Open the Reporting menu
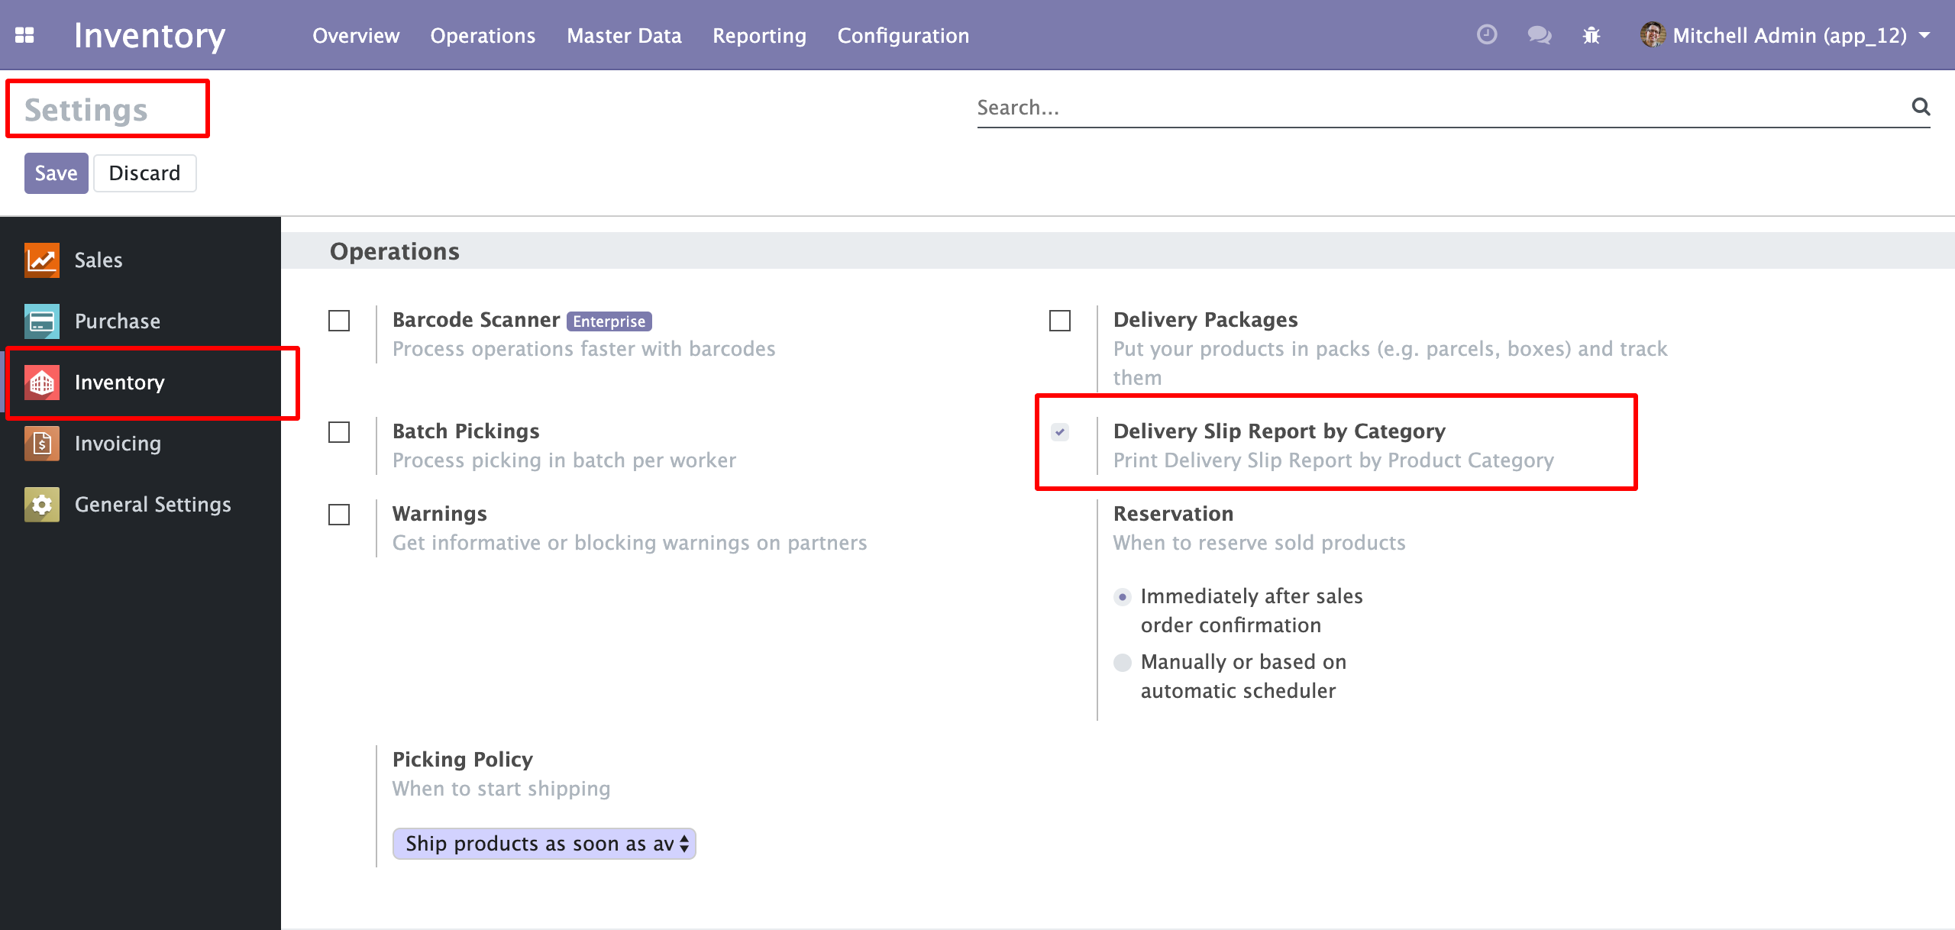The height and width of the screenshot is (930, 1955). pos(759,36)
